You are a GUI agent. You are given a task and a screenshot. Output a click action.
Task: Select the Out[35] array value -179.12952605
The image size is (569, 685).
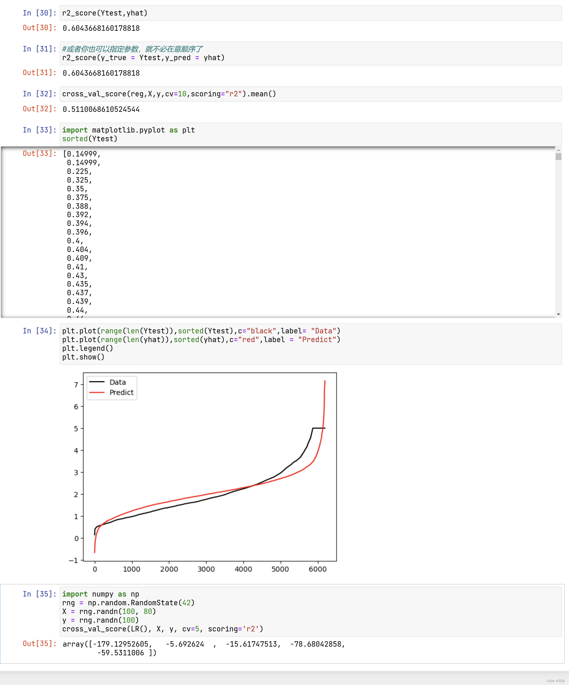point(121,644)
